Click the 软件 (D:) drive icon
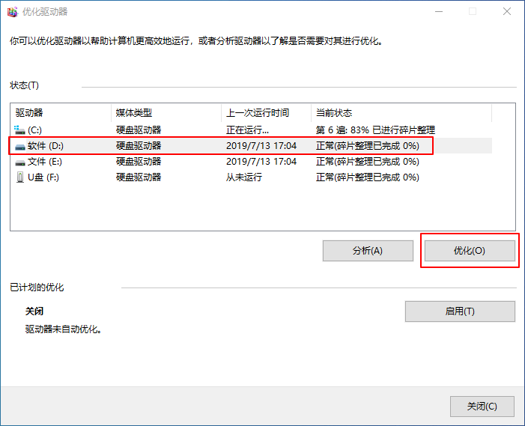525x426 pixels. click(20, 145)
